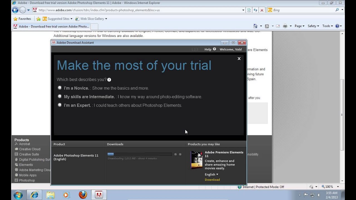Click 'Adobe Photoshop Elements 11 (English)' product row
The width and height of the screenshot is (356, 200).
pyautogui.click(x=76, y=157)
